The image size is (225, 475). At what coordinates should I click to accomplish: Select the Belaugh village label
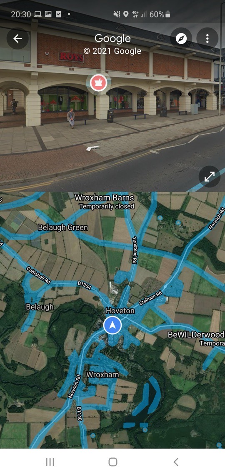(x=40, y=307)
